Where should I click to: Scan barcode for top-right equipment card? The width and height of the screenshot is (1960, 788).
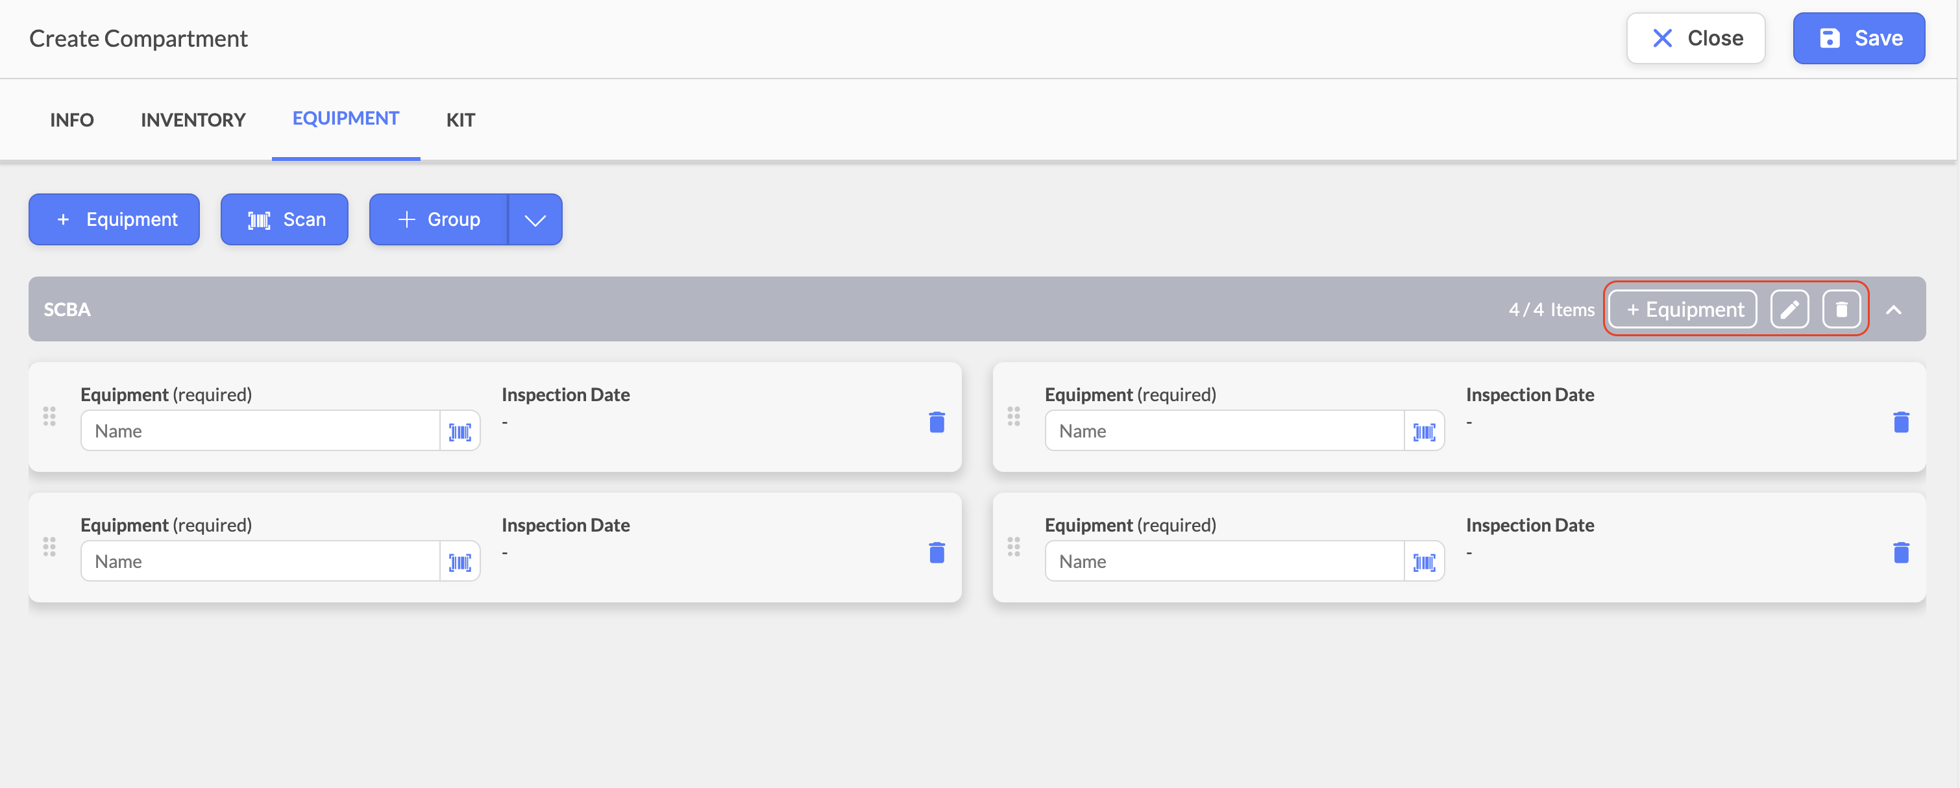click(x=1423, y=431)
